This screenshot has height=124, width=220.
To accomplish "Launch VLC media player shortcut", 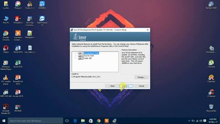I will pyautogui.click(x=6, y=80).
